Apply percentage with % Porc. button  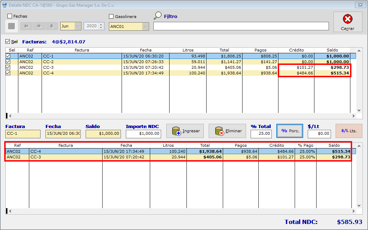[290, 131]
